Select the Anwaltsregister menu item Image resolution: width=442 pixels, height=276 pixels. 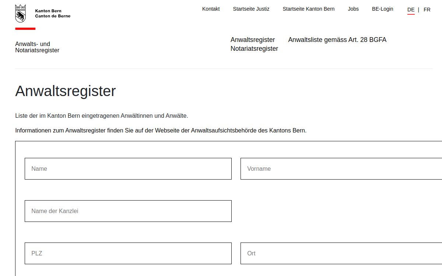(253, 40)
